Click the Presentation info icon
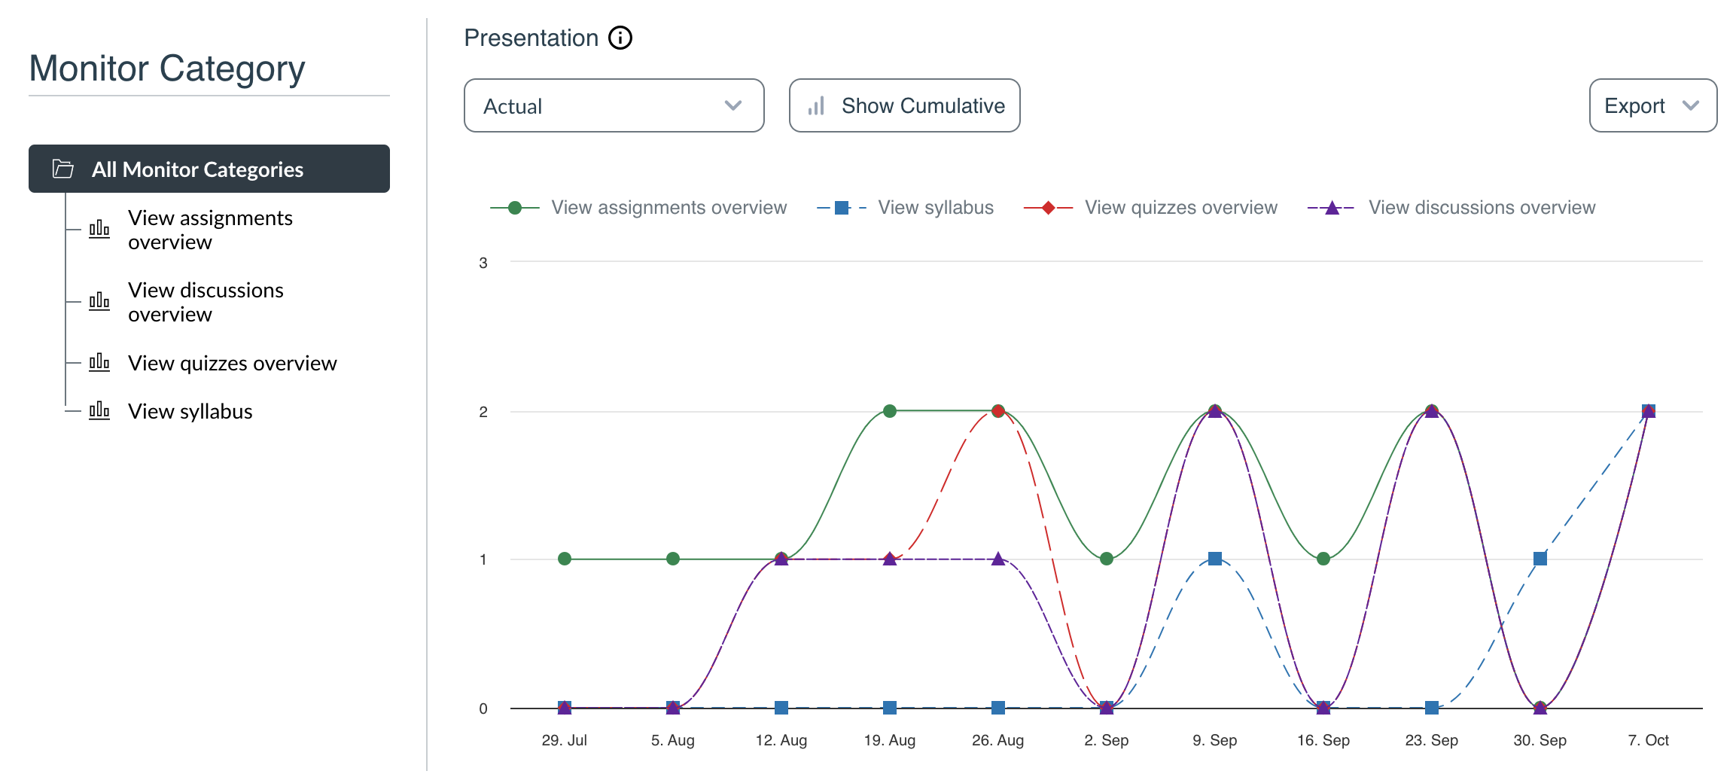Viewport: 1736px width, 774px height. [x=620, y=38]
